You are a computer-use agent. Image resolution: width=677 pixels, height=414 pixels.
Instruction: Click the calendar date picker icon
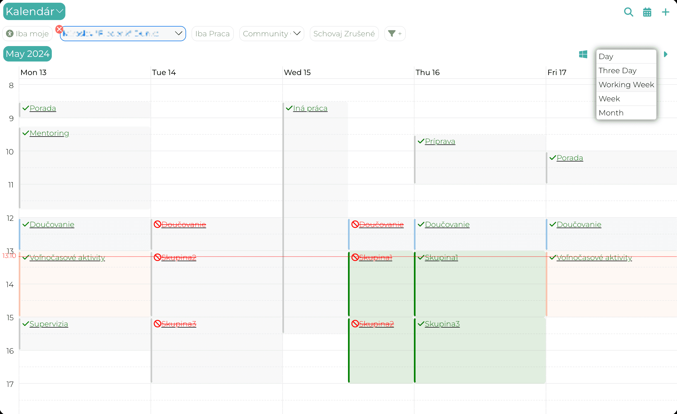tap(647, 12)
